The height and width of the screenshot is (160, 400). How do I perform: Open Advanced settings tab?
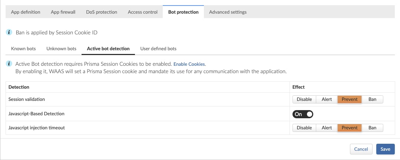[x=228, y=12]
